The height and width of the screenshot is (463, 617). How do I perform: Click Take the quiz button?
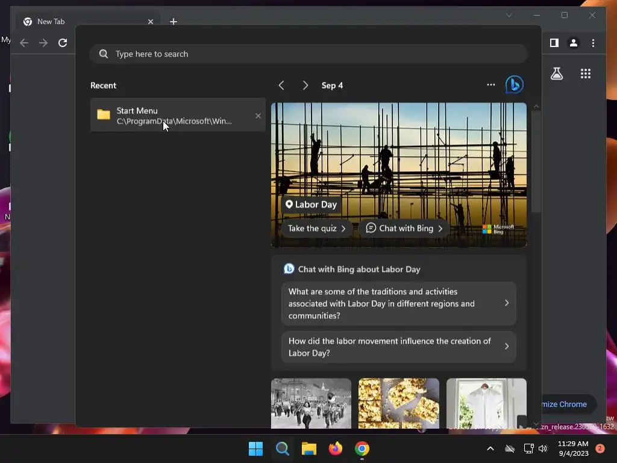(316, 228)
